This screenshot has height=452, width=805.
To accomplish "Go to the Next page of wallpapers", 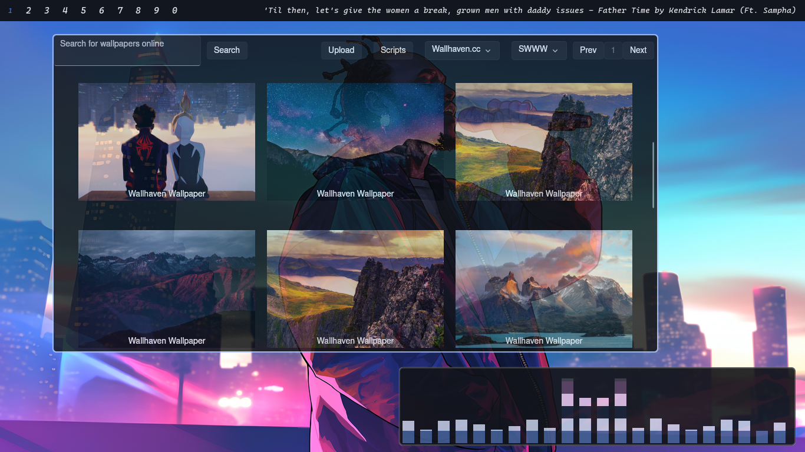I will [638, 50].
